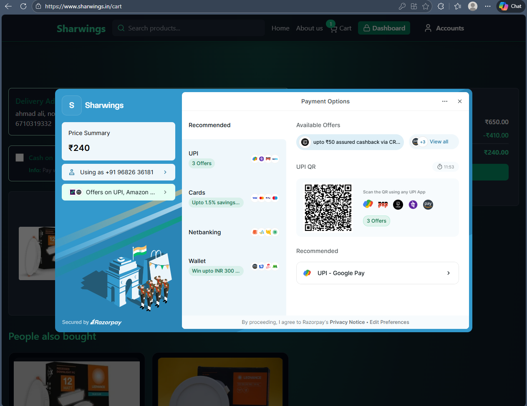Open Copilot Chat in browser

click(511, 6)
